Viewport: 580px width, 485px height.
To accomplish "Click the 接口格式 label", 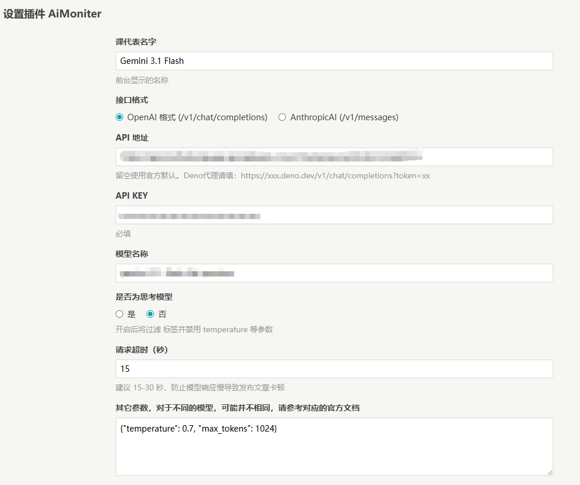I will 132,100.
